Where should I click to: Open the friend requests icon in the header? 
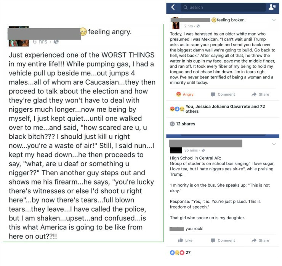coord(272,7)
